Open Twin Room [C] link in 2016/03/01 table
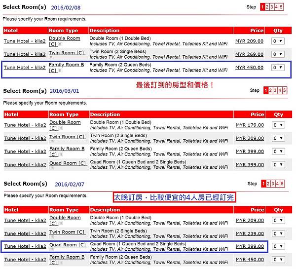This screenshot has height=270, width=296. coord(68,137)
